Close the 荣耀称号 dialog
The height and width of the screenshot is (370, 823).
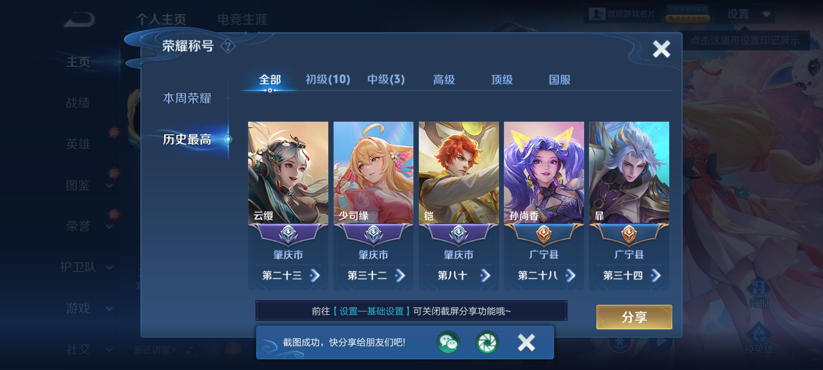661,49
